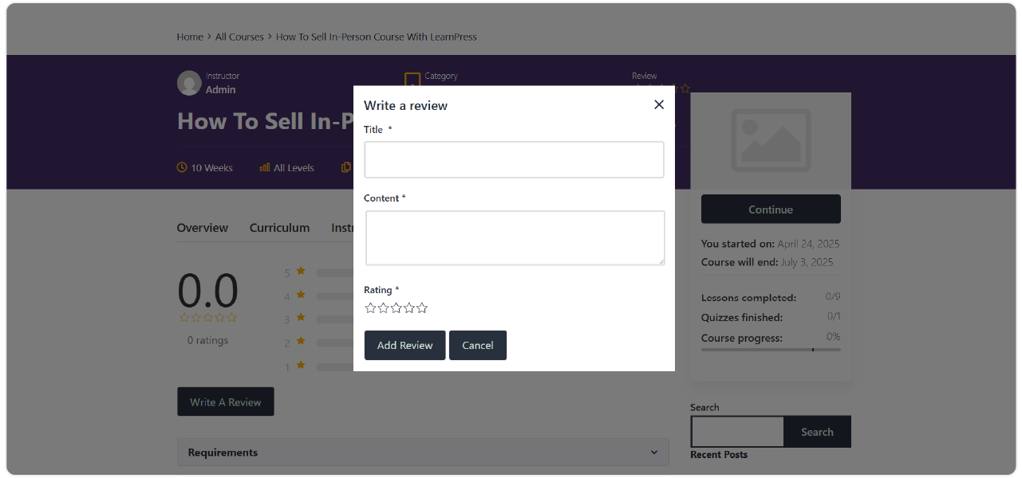Click the star icon beside the 5-rating bar
Screen dimensions: 1022x478
pyautogui.click(x=299, y=272)
